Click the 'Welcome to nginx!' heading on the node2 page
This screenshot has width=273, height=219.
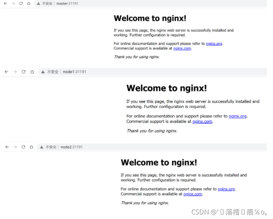pos(159,162)
